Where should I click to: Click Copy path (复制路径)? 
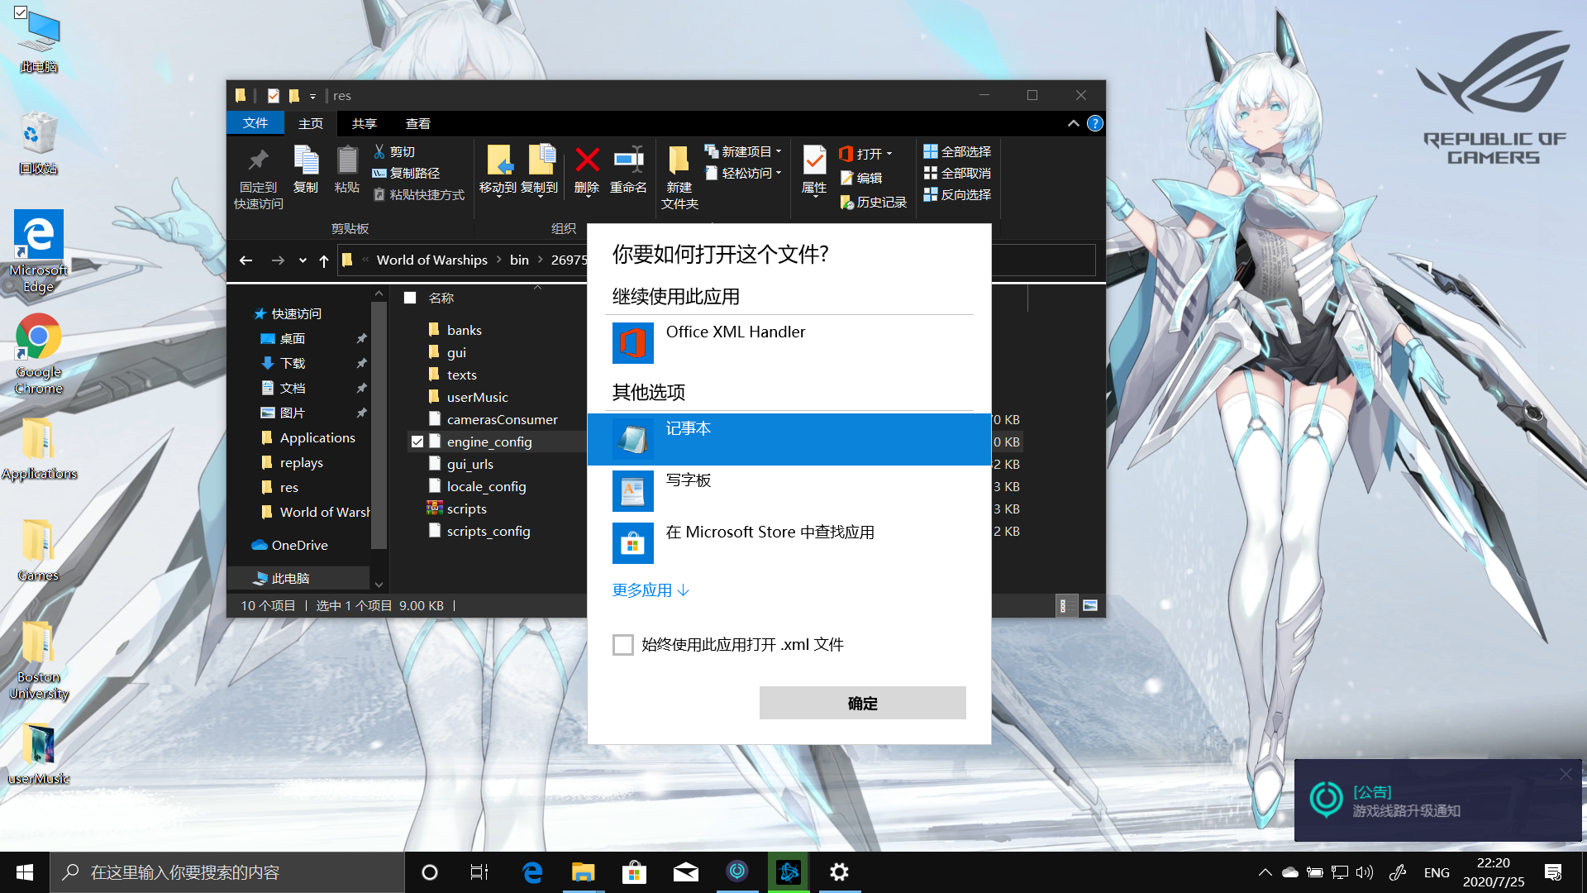point(406,173)
